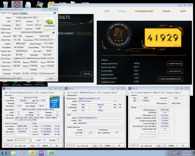Open the CPU-Z processor Selection dropdown
Image resolution: width=195 pixels, height=156 pixels.
tap(23, 140)
